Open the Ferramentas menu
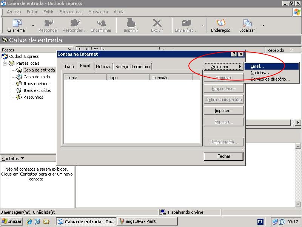The image size is (302, 227). [x=71, y=12]
